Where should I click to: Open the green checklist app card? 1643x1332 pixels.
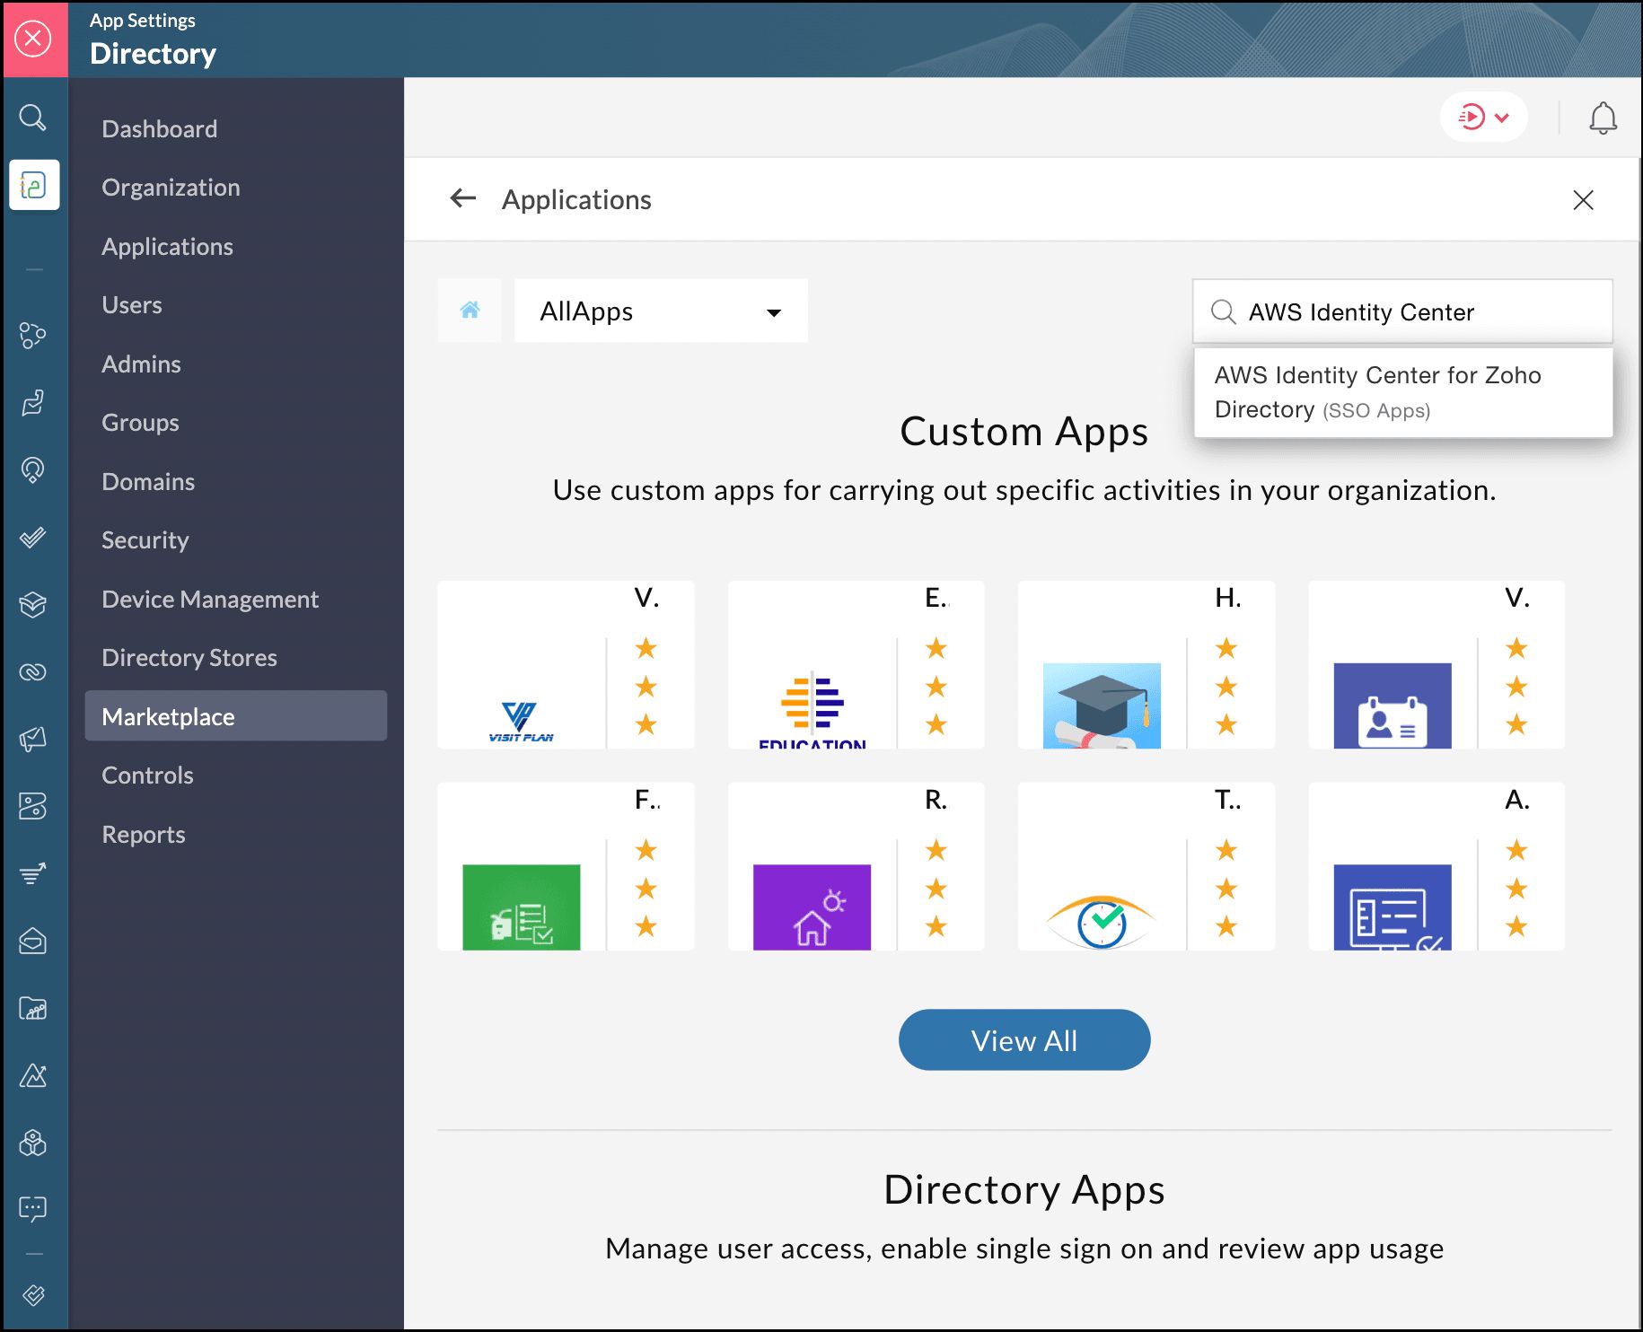(566, 866)
